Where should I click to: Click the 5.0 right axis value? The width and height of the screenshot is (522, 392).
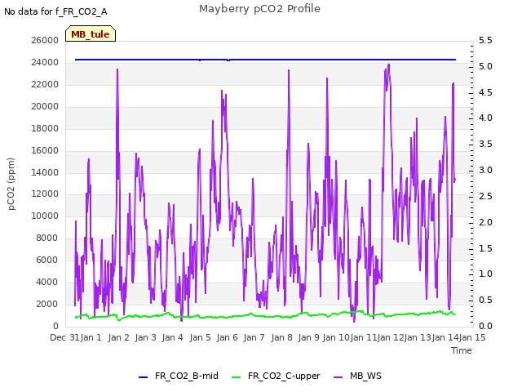(485, 66)
